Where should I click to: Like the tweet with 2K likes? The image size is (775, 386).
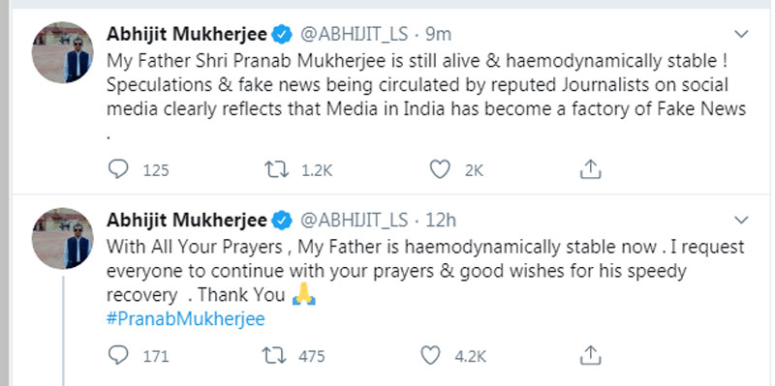coord(440,169)
